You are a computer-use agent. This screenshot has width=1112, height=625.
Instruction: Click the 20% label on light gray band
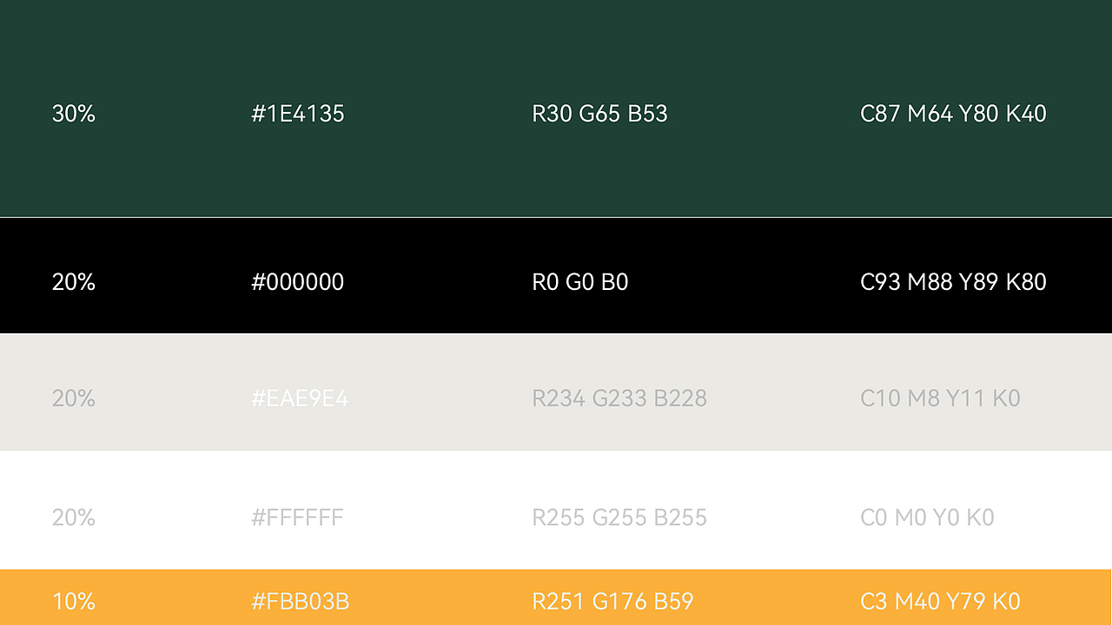(74, 398)
